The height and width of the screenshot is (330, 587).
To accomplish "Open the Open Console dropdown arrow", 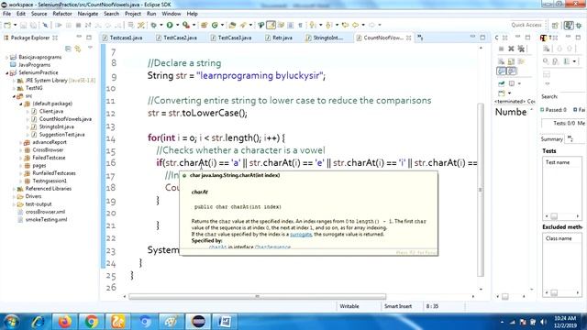I will point(510,93).
